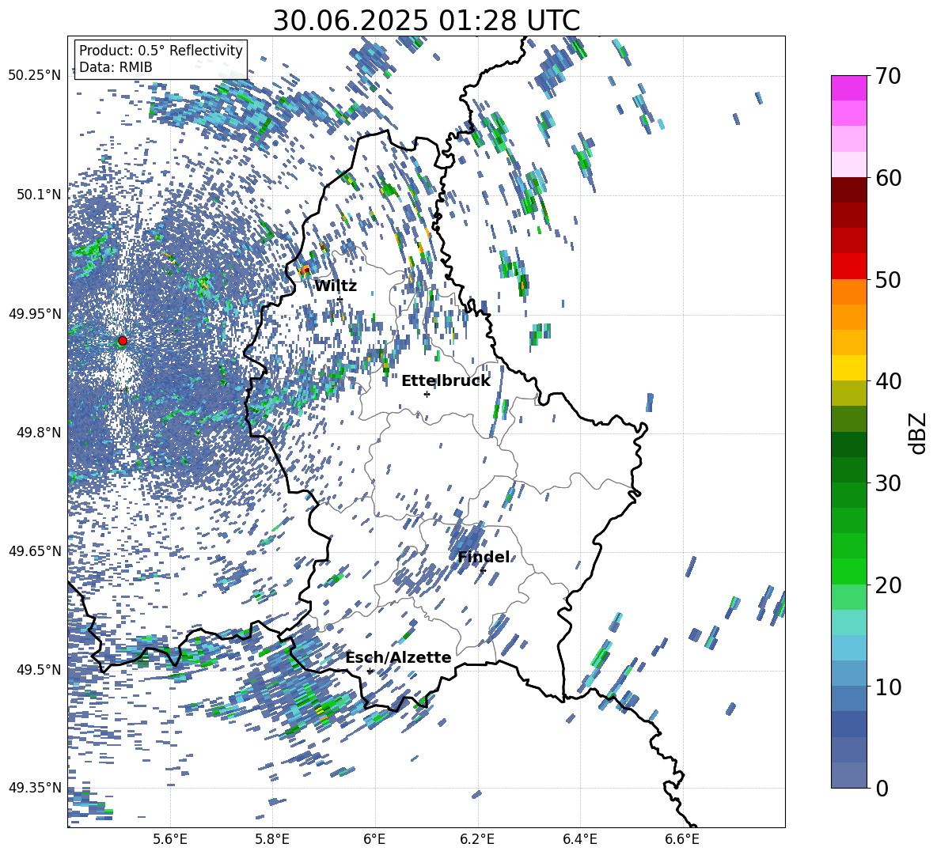Click the 6°E longitude label

tap(374, 839)
